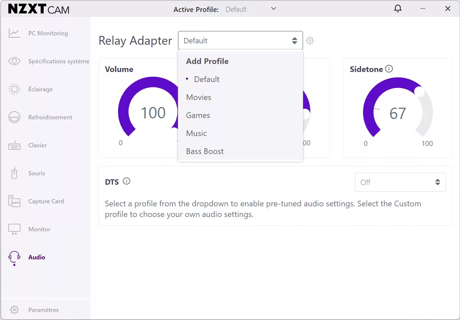Expand the DTS Off dropdown
The width and height of the screenshot is (460, 320).
[x=400, y=182]
